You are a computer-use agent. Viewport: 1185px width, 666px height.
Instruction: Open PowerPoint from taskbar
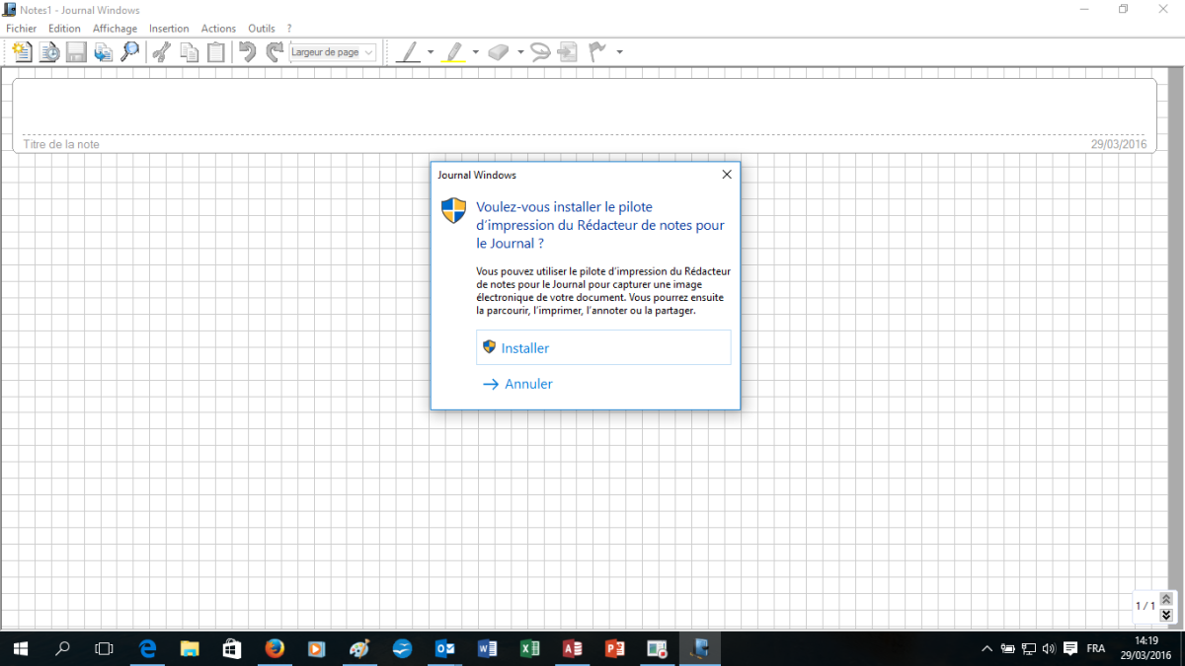[615, 648]
